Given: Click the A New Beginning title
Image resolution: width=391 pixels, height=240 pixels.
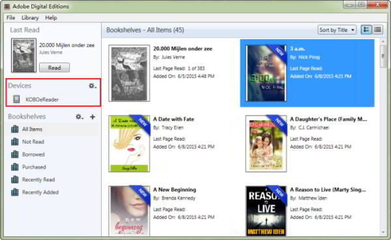Looking at the screenshot, I should click(175, 190).
